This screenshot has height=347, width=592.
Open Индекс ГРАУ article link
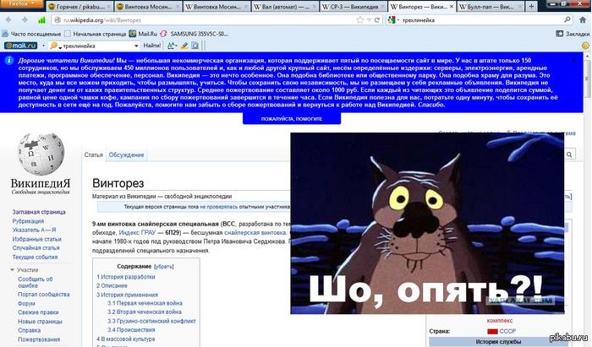pos(137,232)
